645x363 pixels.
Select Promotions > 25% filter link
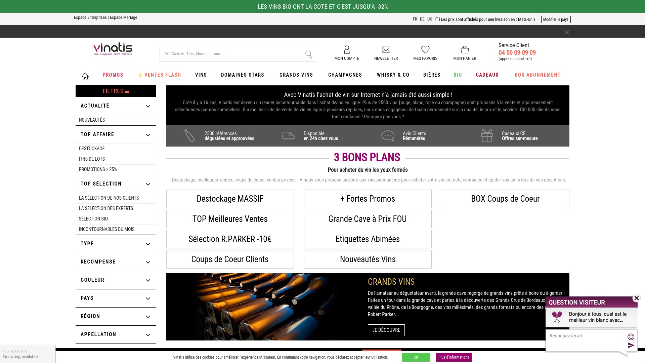tap(98, 169)
